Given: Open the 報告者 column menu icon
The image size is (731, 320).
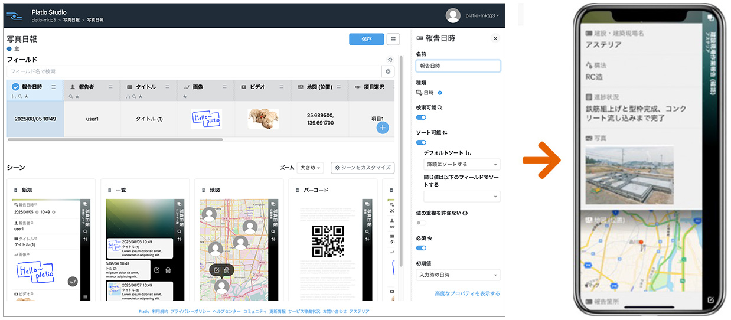Looking at the screenshot, I should pos(110,87).
